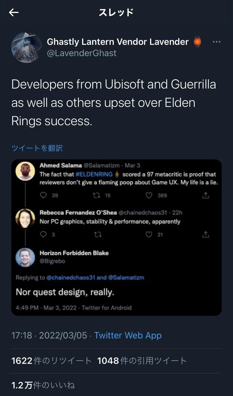Image resolution: width=233 pixels, height=396 pixels.
Task: Share Ahmed Salama's tweet via share icon
Action: pyautogui.click(x=206, y=195)
